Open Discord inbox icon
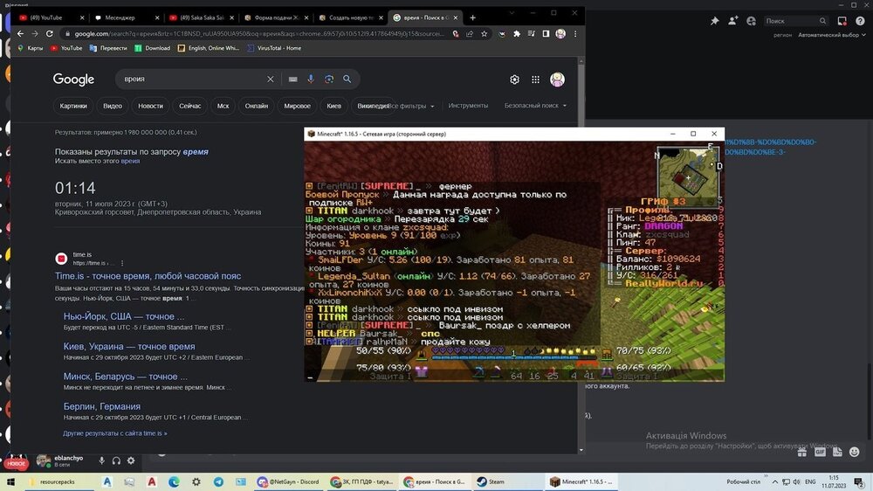873x491 pixels. coord(842,21)
